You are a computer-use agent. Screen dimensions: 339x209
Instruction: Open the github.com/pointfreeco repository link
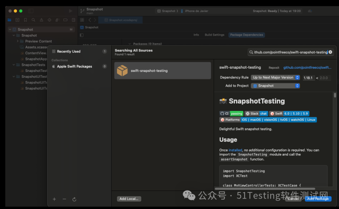pos(307,67)
